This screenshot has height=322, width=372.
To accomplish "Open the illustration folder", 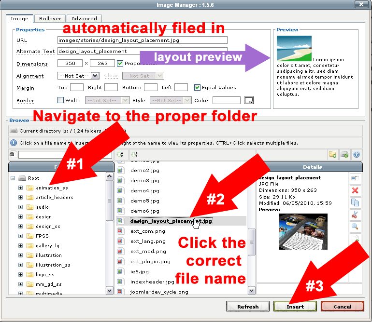I will click(49, 255).
